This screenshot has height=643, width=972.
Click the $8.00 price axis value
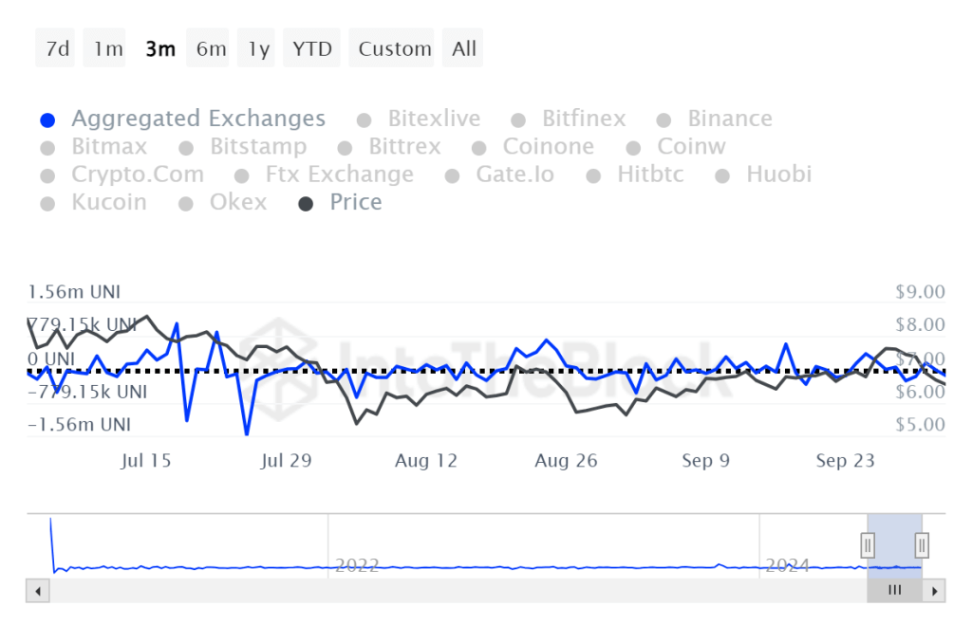click(x=920, y=324)
